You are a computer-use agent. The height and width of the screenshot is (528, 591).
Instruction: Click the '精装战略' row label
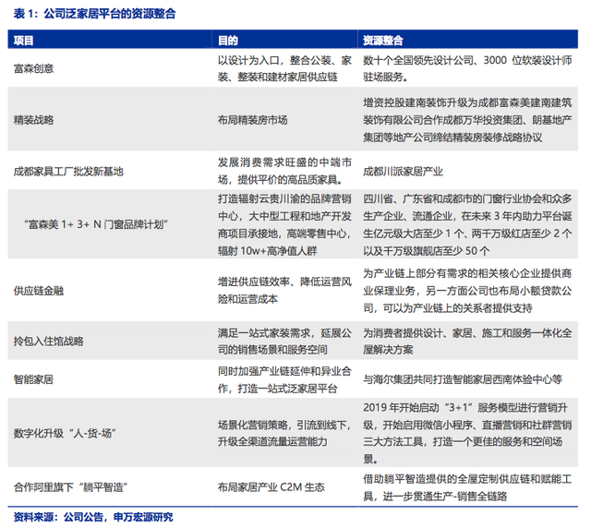(x=33, y=120)
